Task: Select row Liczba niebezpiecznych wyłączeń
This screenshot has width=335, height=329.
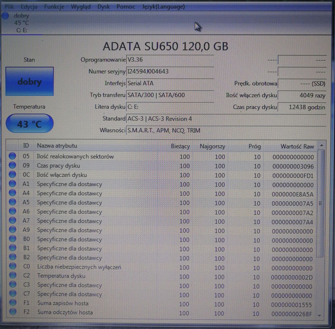Action: (x=162, y=267)
